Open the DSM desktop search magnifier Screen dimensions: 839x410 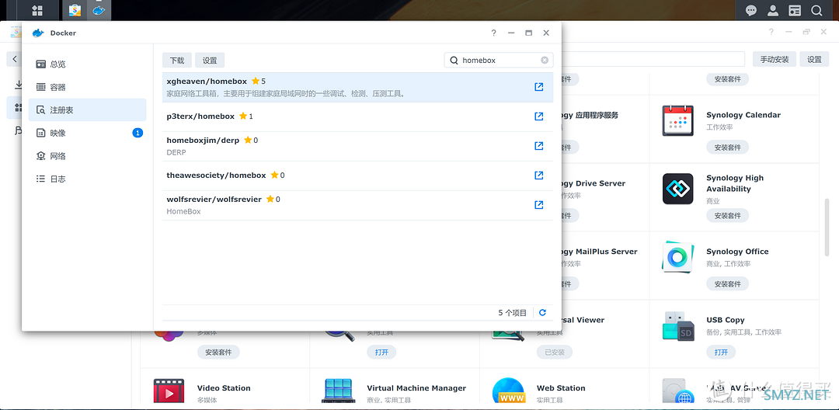(x=816, y=10)
